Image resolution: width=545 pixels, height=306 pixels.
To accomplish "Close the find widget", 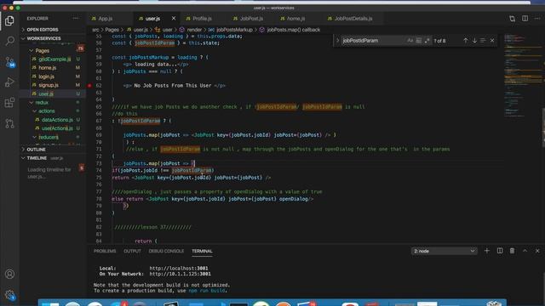I will click(492, 41).
